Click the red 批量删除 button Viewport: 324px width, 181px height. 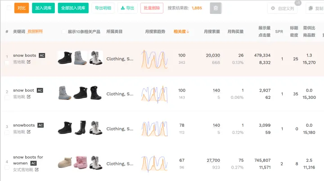tap(152, 8)
